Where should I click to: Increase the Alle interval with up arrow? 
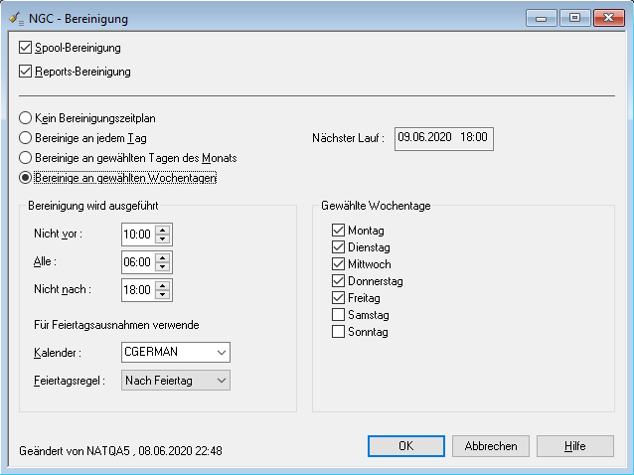click(x=163, y=258)
